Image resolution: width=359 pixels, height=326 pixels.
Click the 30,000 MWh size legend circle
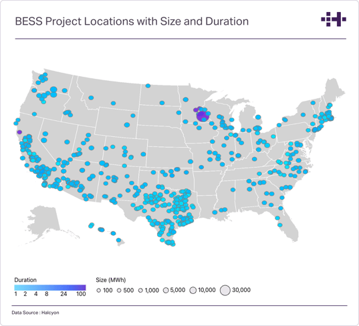225,291
